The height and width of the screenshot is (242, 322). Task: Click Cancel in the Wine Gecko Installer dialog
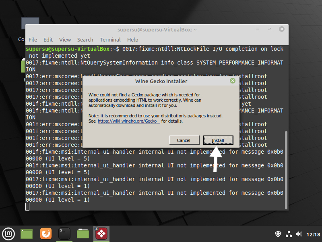(x=184, y=140)
